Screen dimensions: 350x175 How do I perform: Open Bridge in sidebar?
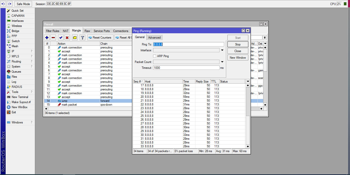point(15,31)
